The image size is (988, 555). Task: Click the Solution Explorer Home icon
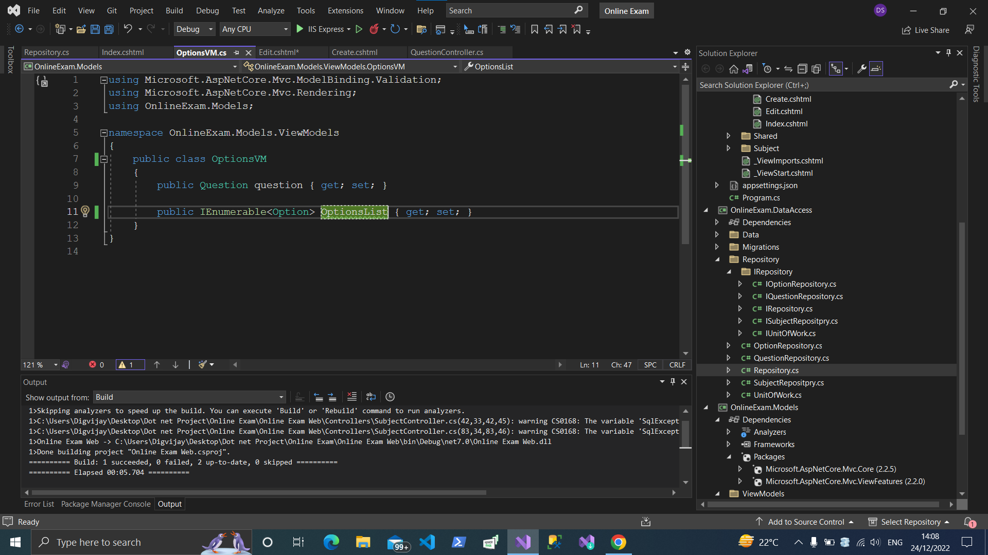[x=734, y=69]
